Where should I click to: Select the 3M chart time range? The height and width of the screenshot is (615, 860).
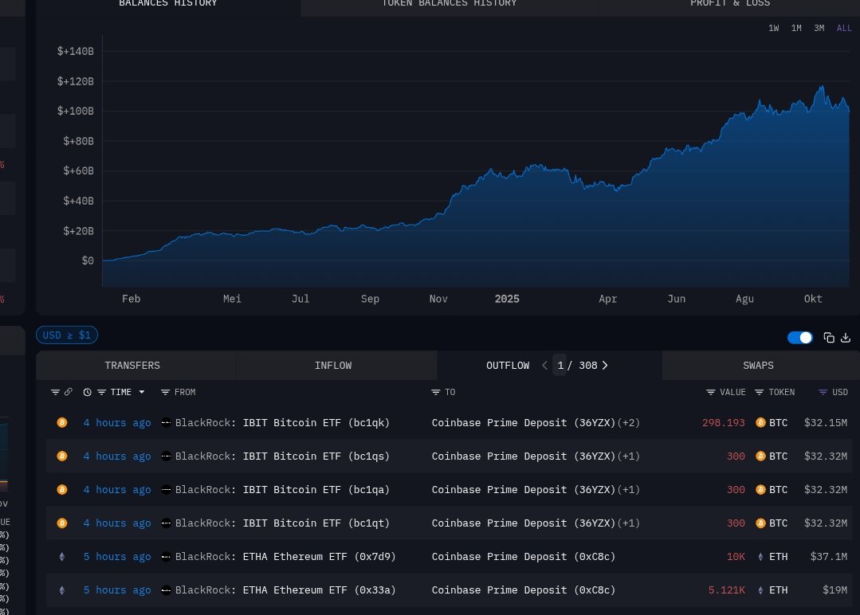(819, 29)
